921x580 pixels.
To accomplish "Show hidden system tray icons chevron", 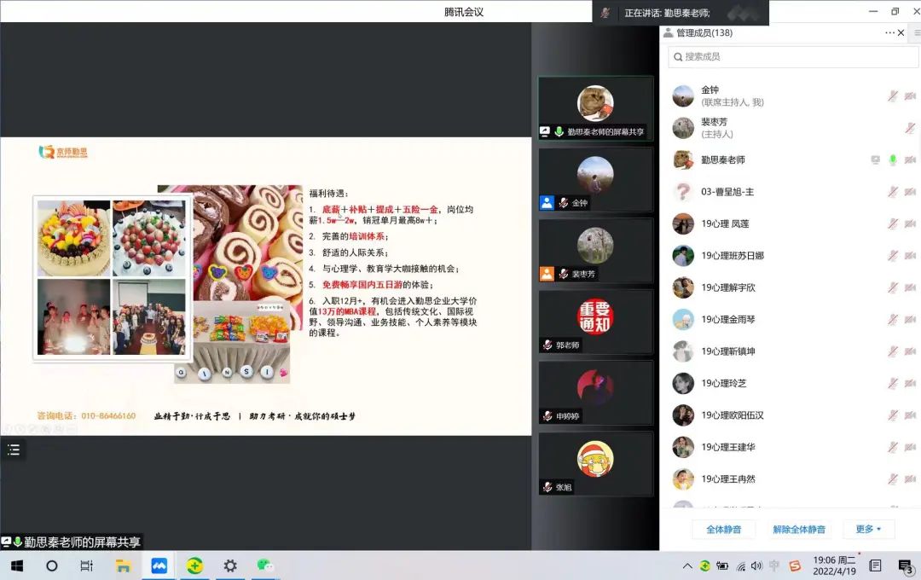I will [687, 565].
